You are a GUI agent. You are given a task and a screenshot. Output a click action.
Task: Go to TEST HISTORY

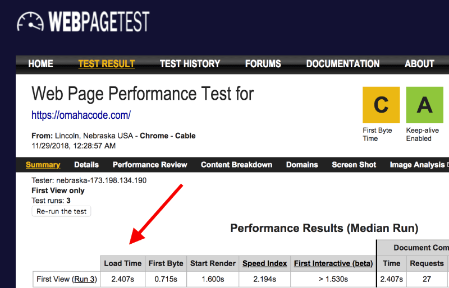pyautogui.click(x=190, y=64)
